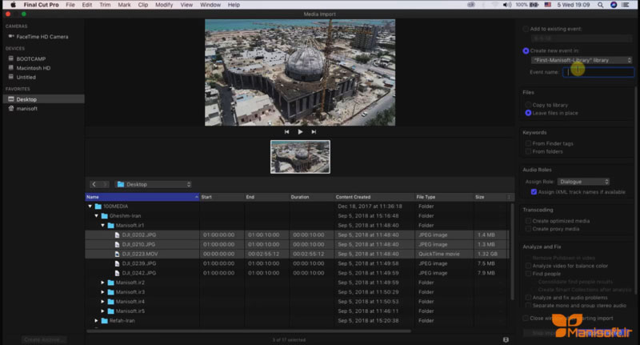This screenshot has width=640, height=345.
Task: Sort by Content Created column
Action: (374, 197)
